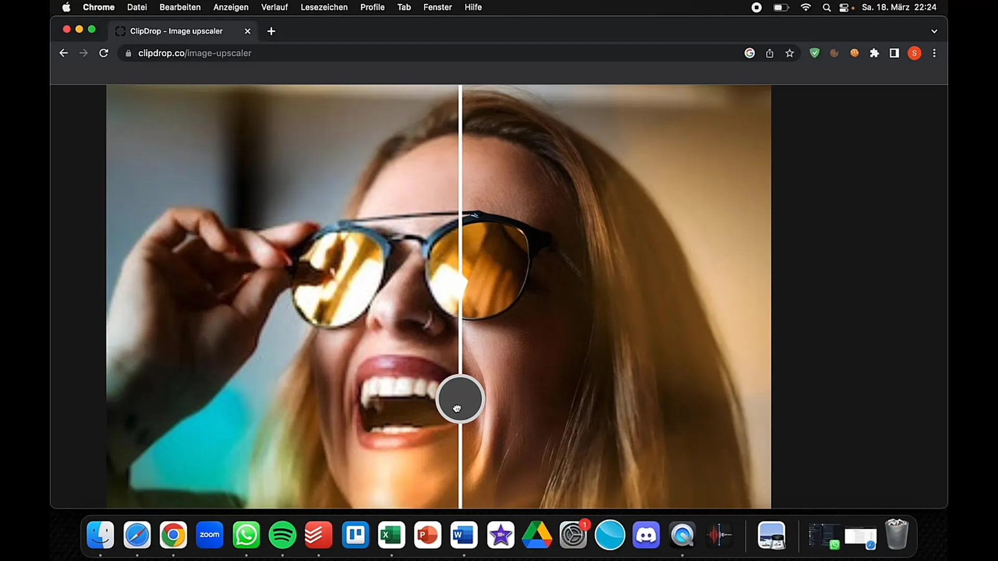Open the brown round extension icon
Screen dimensions: 998x561
coord(834,53)
